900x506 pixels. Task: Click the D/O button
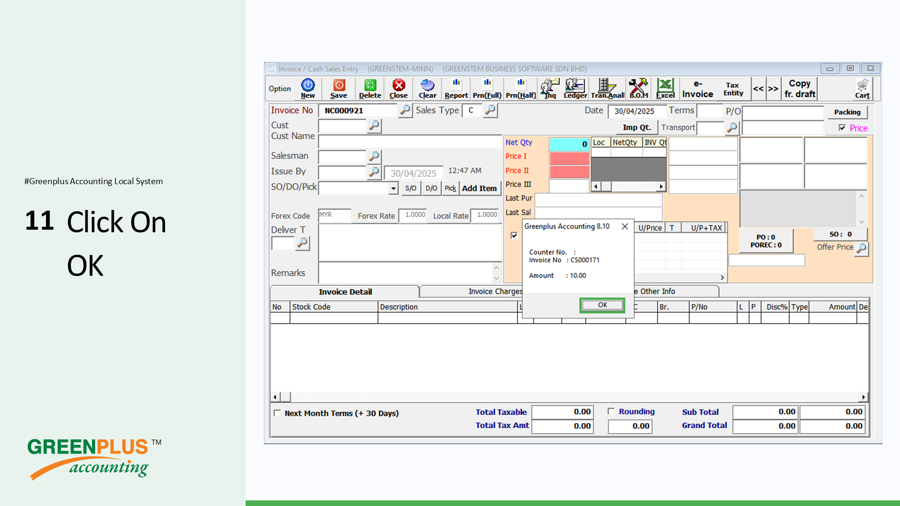point(431,188)
